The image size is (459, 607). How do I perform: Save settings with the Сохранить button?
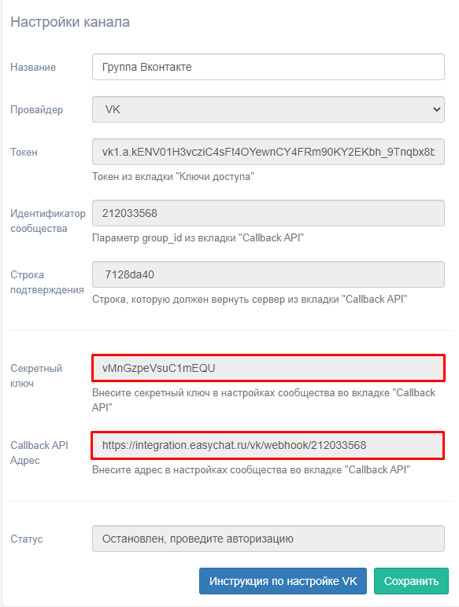coord(411,581)
